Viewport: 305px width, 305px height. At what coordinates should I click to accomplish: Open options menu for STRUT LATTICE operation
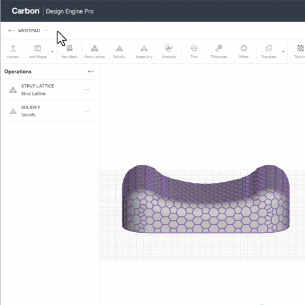tap(87, 90)
